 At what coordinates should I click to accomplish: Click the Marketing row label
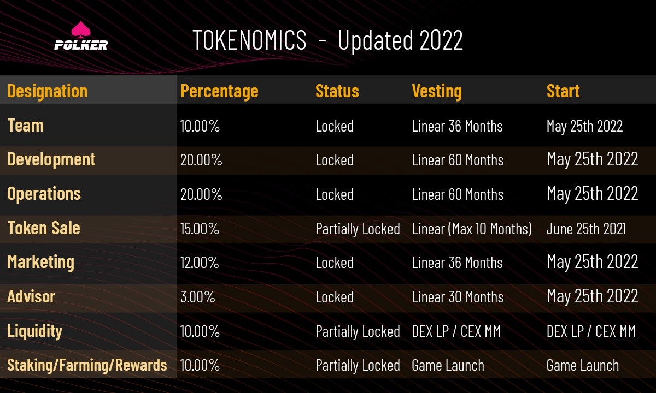40,262
